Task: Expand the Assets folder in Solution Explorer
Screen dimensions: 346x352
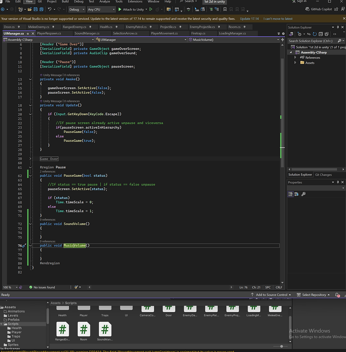Action: (295, 63)
